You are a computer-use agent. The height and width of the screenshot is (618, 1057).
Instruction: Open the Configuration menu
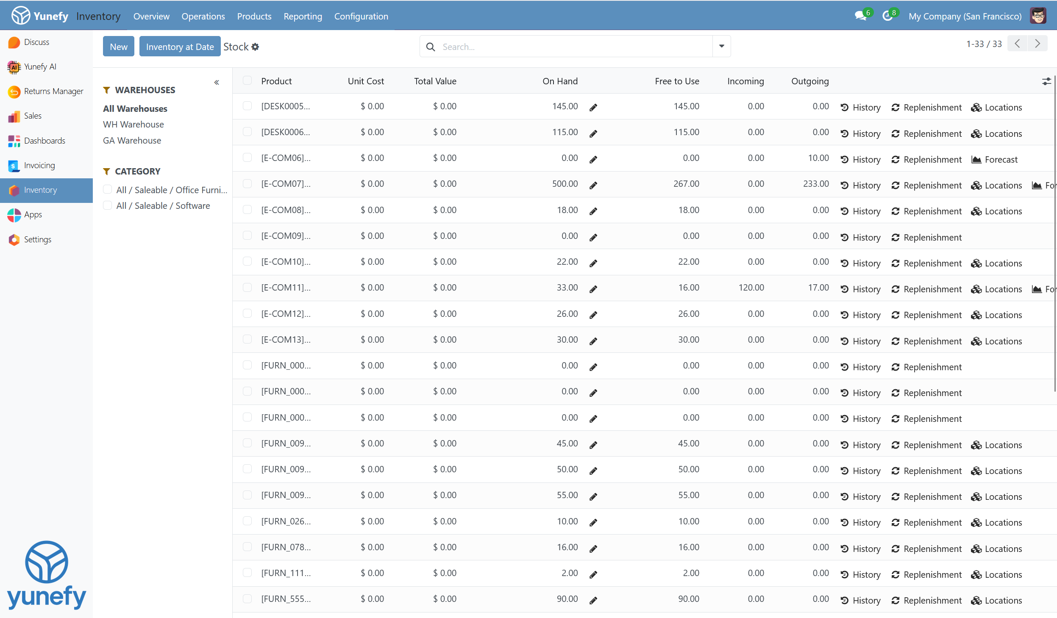coord(361,16)
